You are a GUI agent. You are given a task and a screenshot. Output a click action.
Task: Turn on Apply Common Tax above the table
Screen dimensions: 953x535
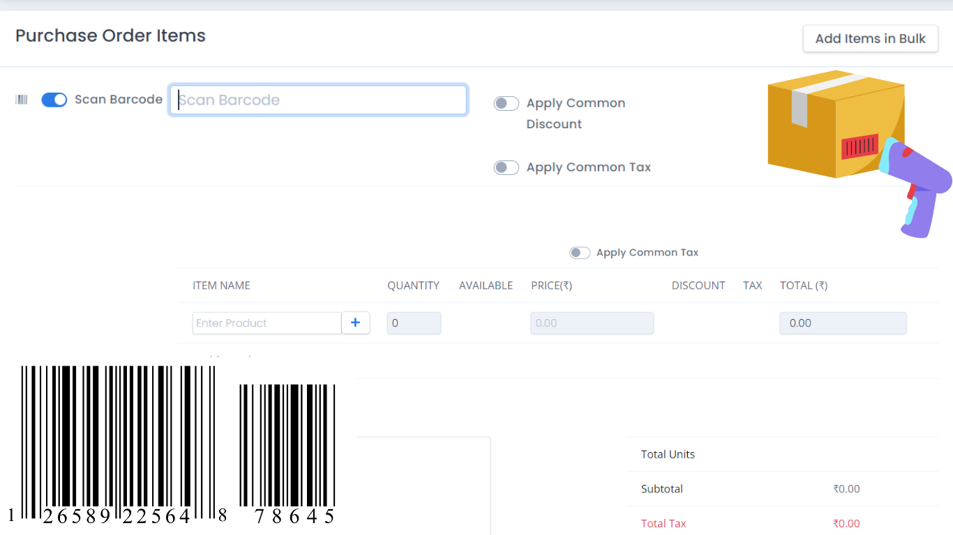(x=579, y=252)
